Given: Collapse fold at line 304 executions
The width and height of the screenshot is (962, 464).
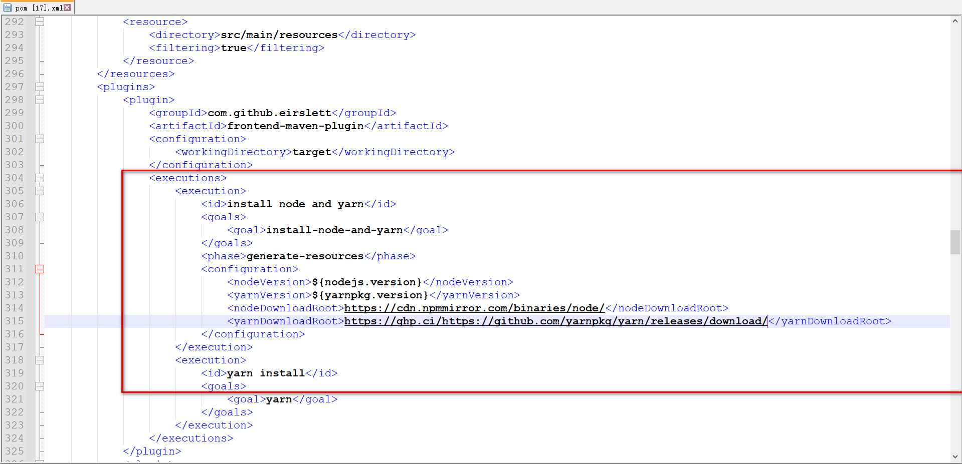Looking at the screenshot, I should 40,178.
